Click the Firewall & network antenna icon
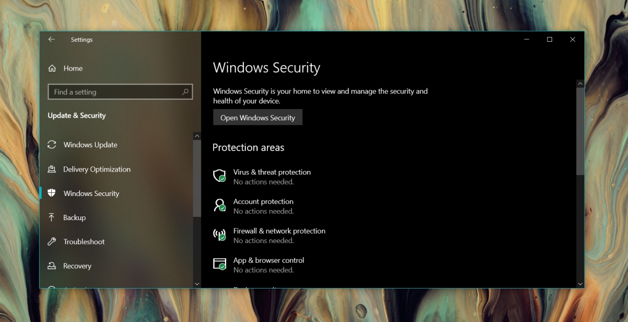This screenshot has height=322, width=628. click(x=220, y=234)
